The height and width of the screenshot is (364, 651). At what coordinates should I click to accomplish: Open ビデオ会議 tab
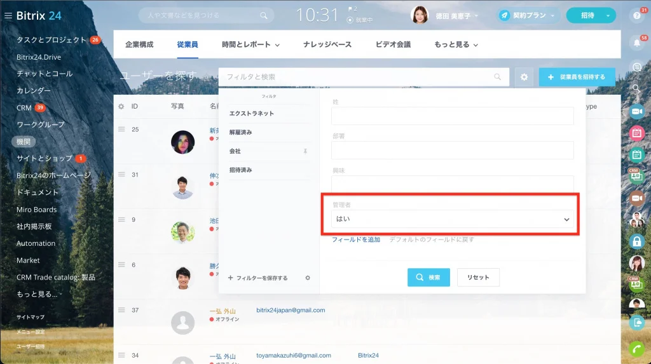pos(393,44)
